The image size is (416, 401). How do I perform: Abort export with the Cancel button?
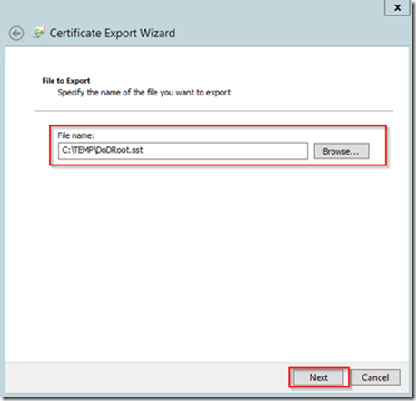click(x=375, y=377)
